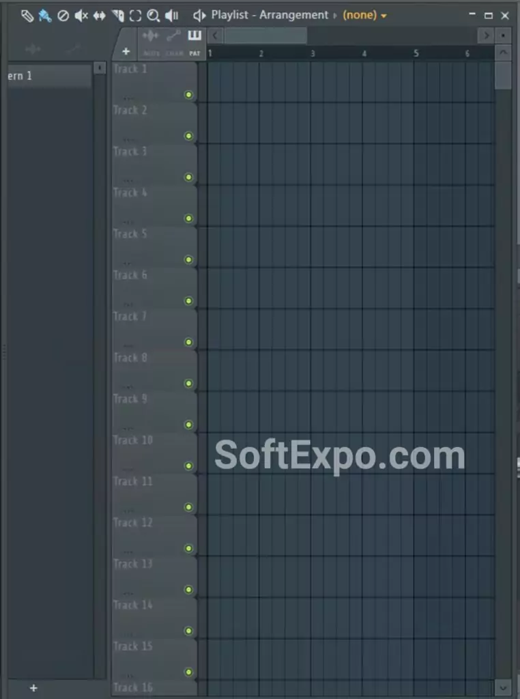This screenshot has width=520, height=699.
Task: Choose the Select marquee tool
Action: [x=135, y=16]
